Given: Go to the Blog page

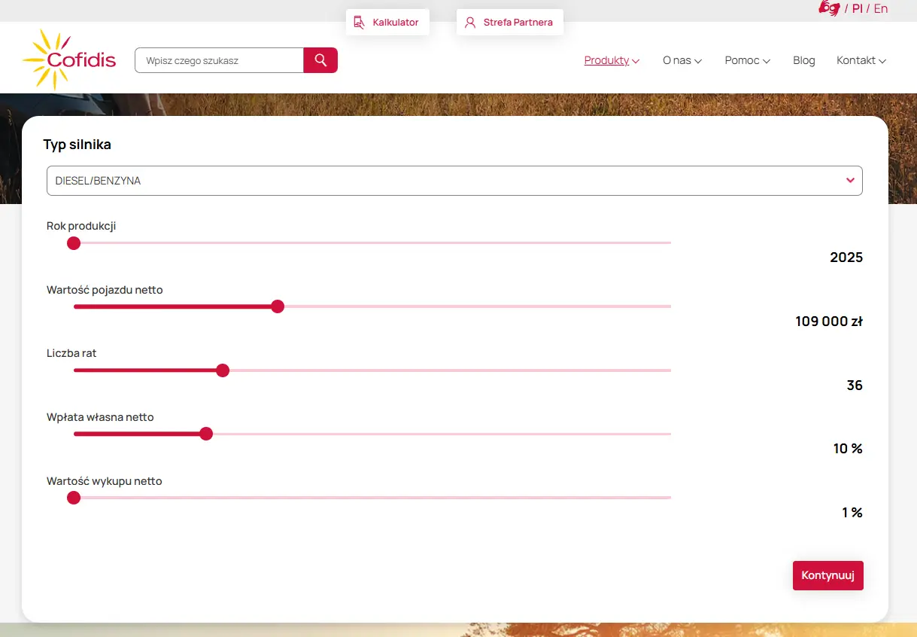Looking at the screenshot, I should pos(803,60).
